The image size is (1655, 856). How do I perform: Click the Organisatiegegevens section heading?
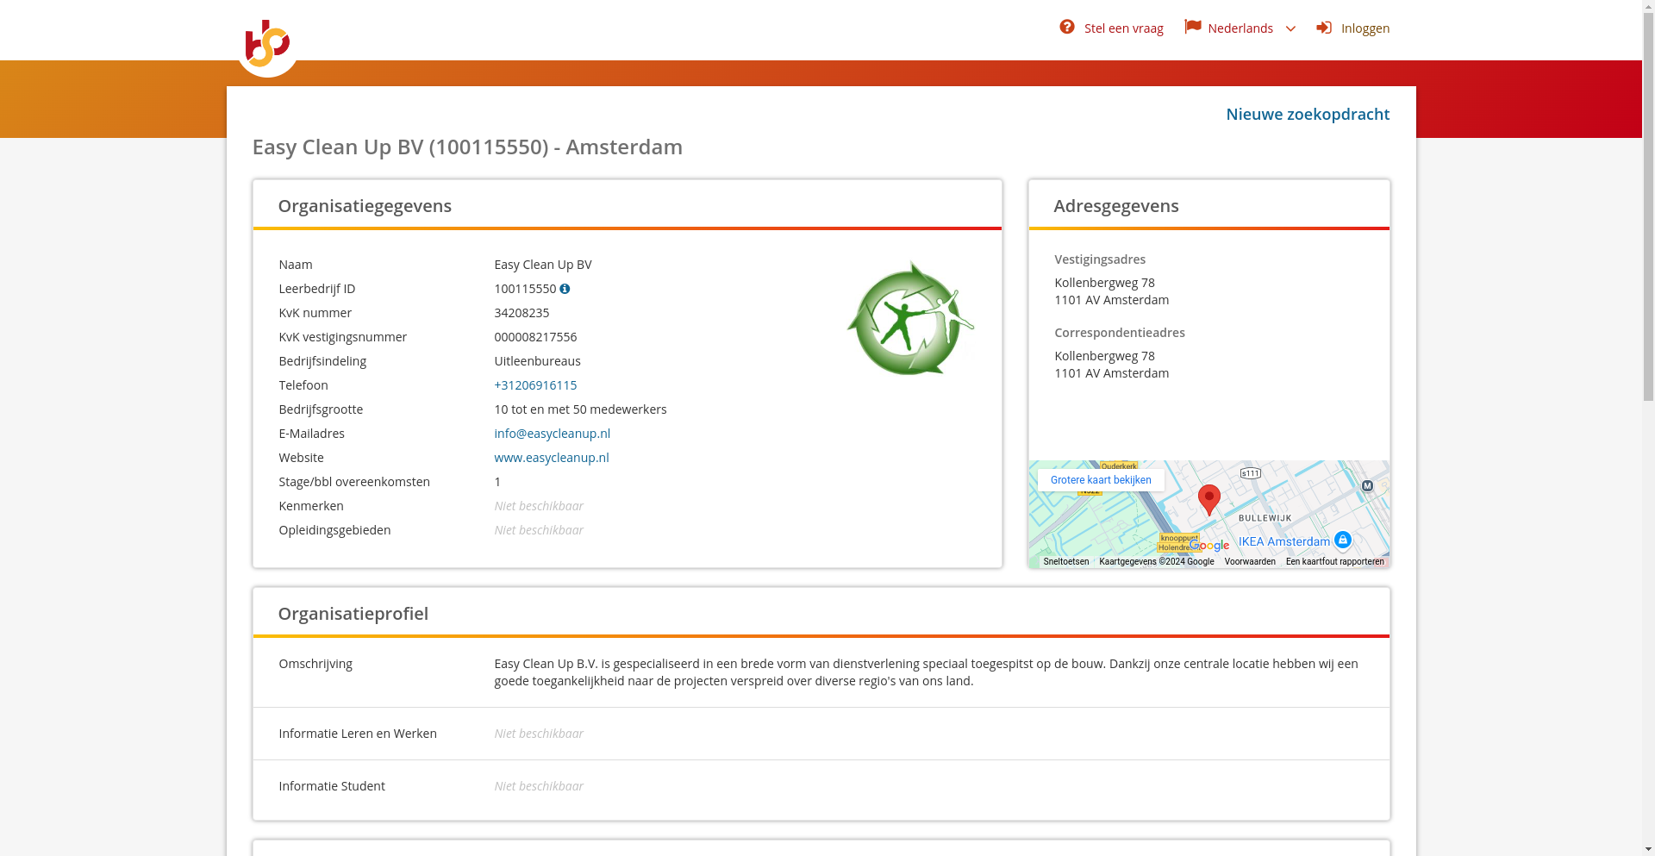pos(365,206)
